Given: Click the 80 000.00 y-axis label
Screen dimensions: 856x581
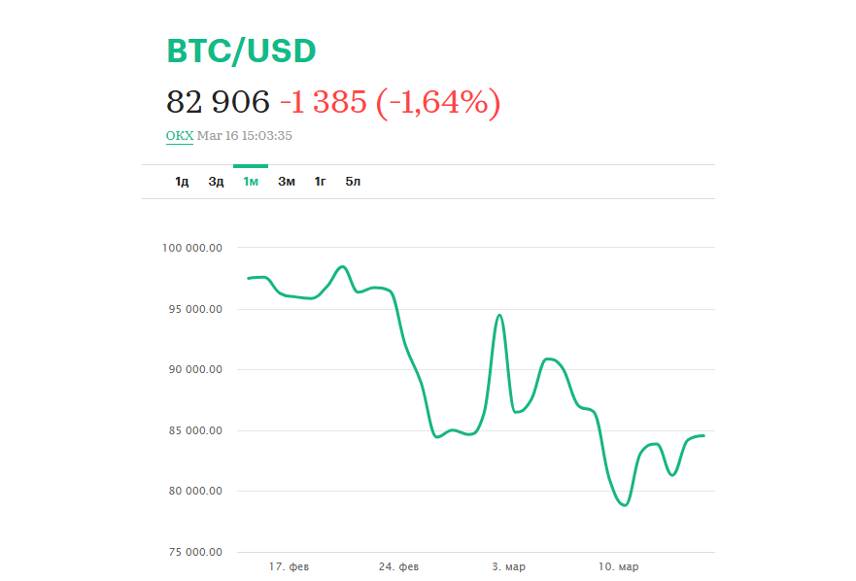Looking at the screenshot, I should point(195,491).
